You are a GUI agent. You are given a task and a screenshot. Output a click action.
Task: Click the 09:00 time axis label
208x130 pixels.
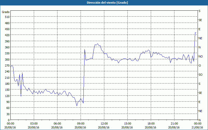tap(81, 124)
